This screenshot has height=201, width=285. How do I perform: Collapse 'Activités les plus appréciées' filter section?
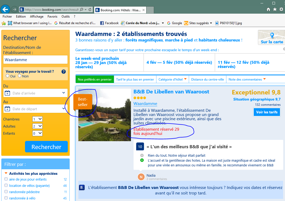(6, 173)
